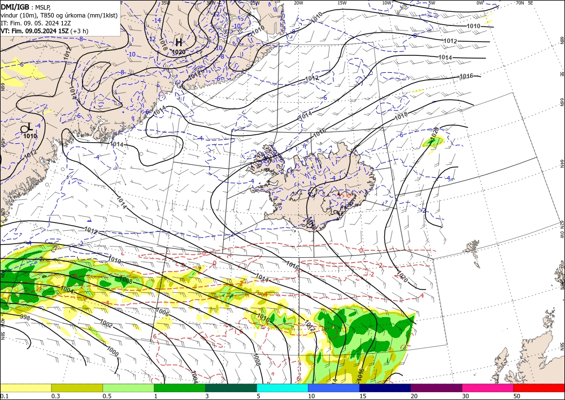Select the pink 30–50 legend color

[488, 388]
